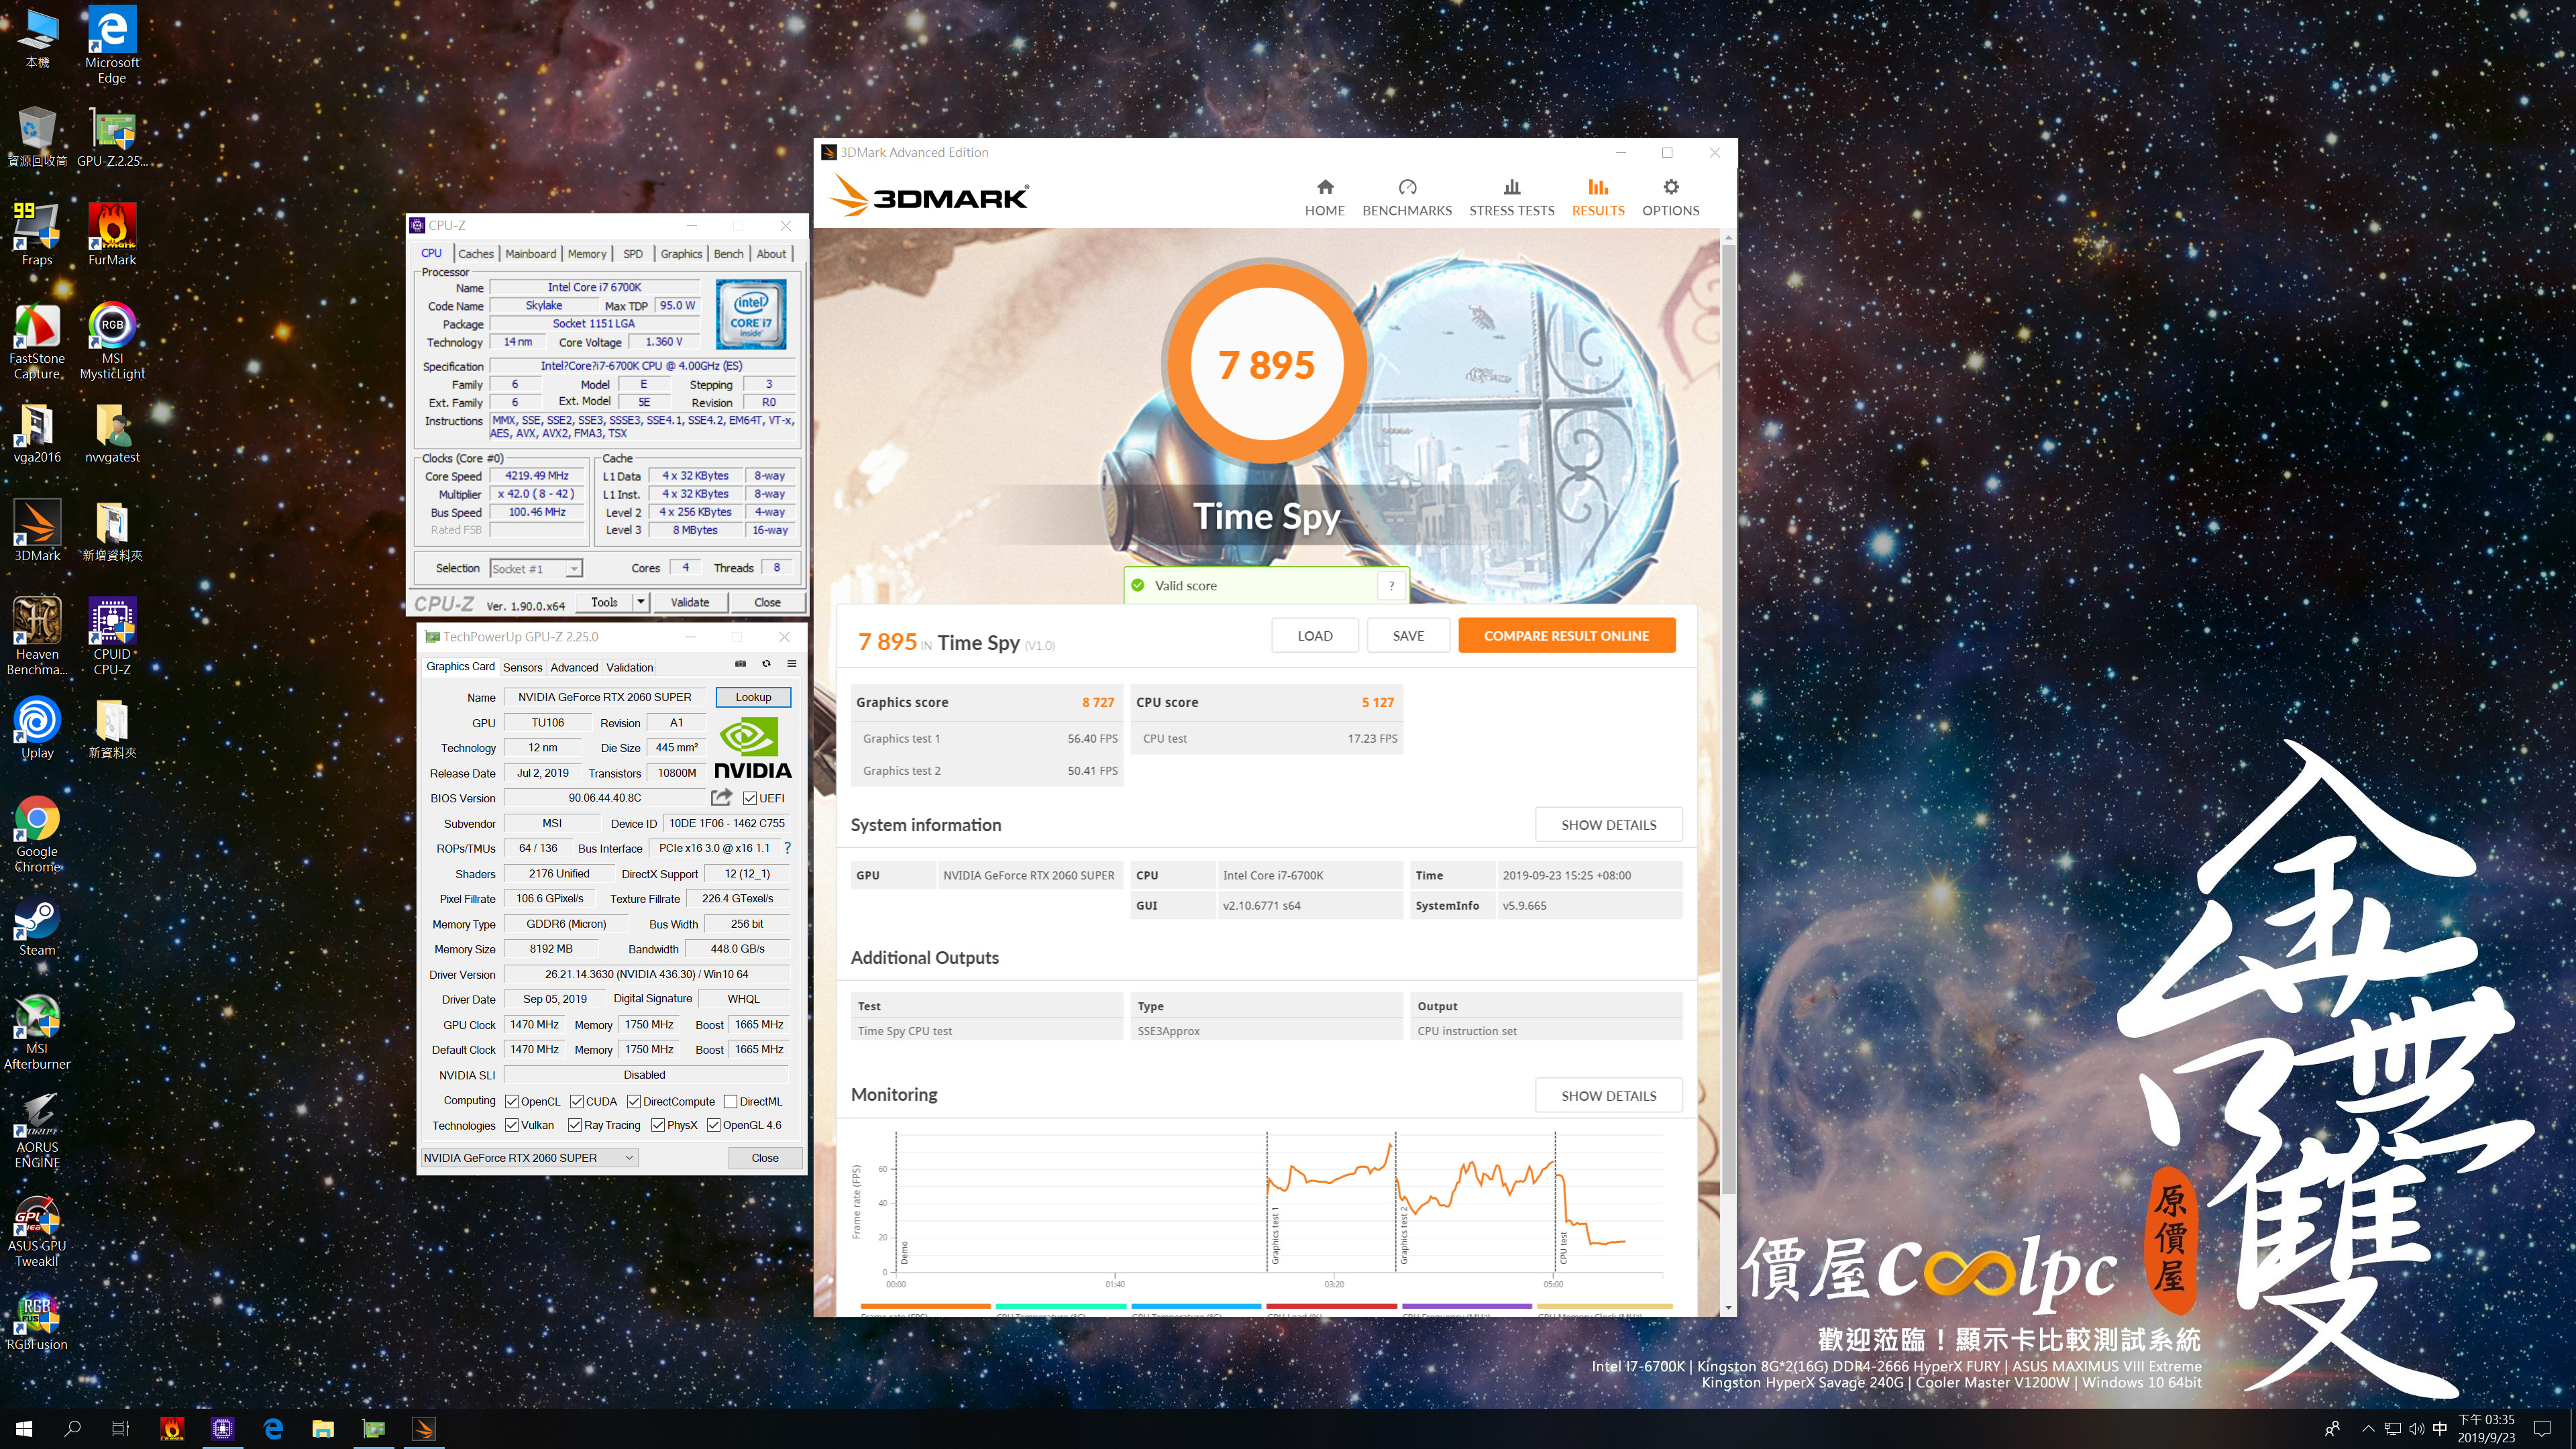This screenshot has width=2576, height=1449.
Task: Click LOAD button in 3DMark
Action: (x=1315, y=636)
